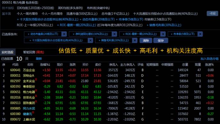The height and width of the screenshot is (124, 220).
Task: Click the R badge beside 金禾实业
Action: click(36, 79)
